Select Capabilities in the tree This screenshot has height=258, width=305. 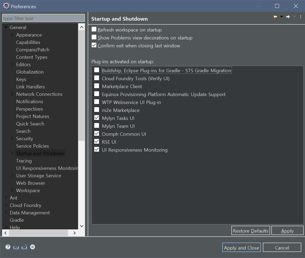click(28, 42)
